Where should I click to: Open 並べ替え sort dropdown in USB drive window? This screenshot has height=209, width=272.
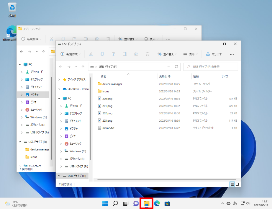tap(167, 54)
